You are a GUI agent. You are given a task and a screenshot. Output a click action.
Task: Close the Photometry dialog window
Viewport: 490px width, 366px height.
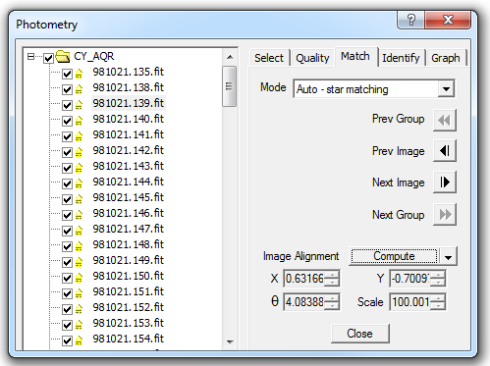tap(448, 20)
